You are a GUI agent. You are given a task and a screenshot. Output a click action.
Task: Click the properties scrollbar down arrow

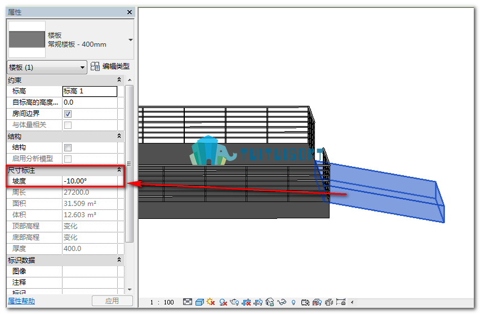coord(130,290)
